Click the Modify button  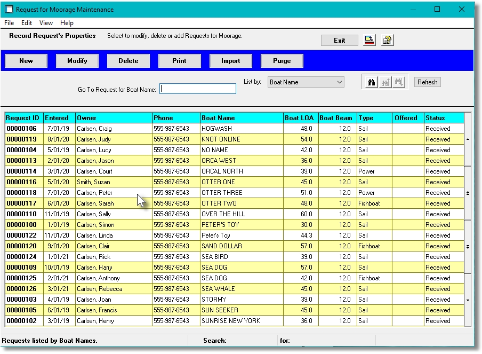(x=77, y=61)
